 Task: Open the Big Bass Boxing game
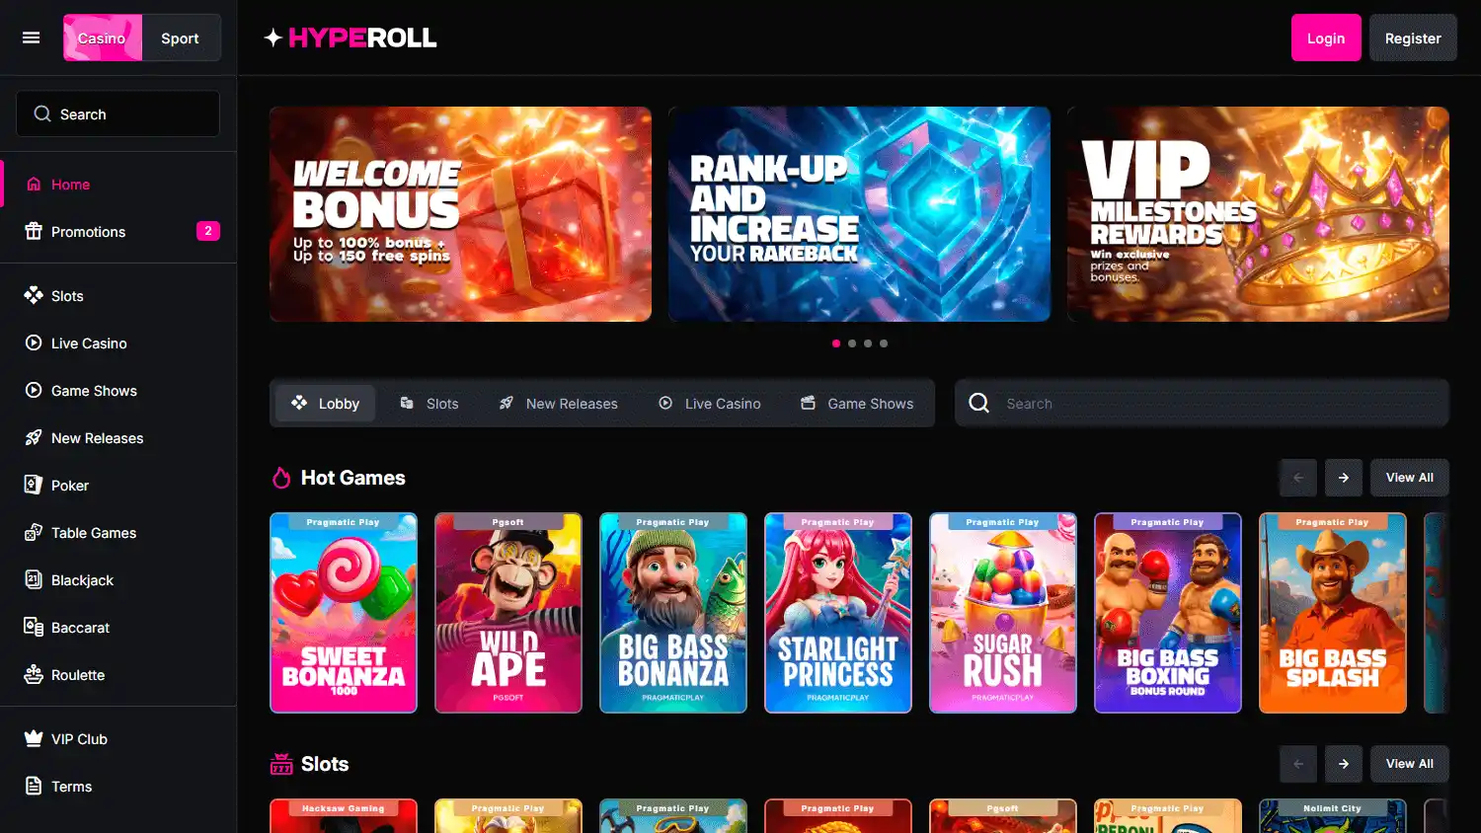[x=1168, y=613]
